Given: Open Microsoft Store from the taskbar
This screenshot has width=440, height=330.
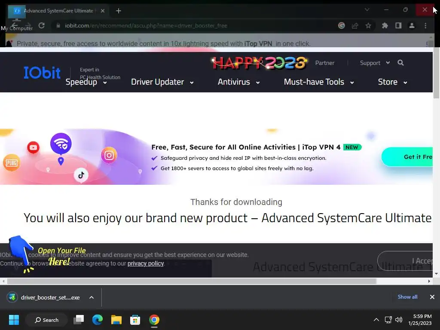Looking at the screenshot, I should 135,320.
